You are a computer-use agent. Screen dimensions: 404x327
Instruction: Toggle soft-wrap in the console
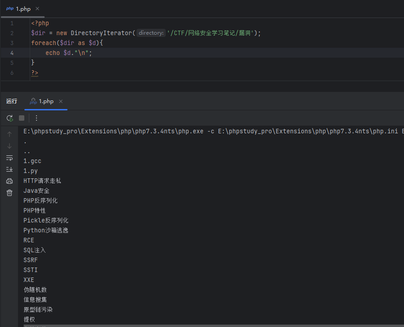(9, 158)
